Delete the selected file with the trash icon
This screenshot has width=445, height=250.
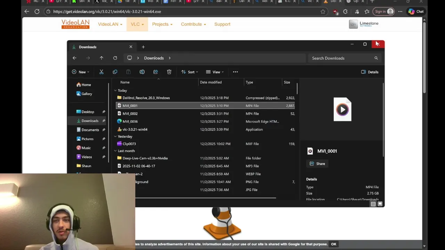click(169, 72)
